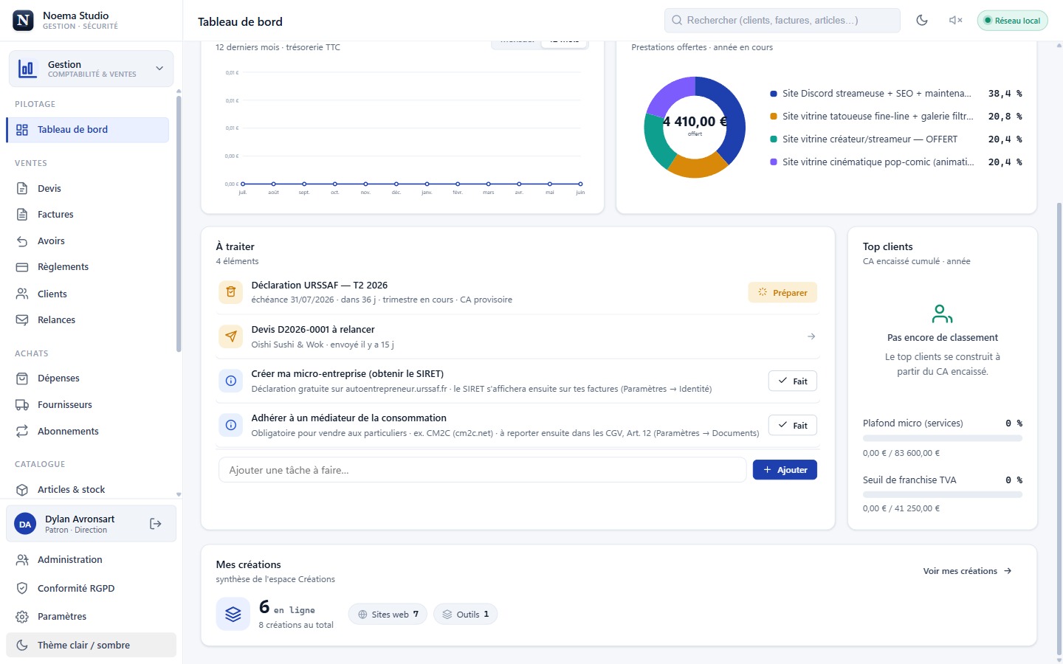This screenshot has width=1063, height=664.
Task: Switch Thème clair / sombre in sidebar
Action: tap(91, 645)
